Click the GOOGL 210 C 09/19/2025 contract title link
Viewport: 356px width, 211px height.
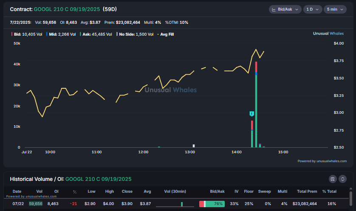click(x=67, y=9)
